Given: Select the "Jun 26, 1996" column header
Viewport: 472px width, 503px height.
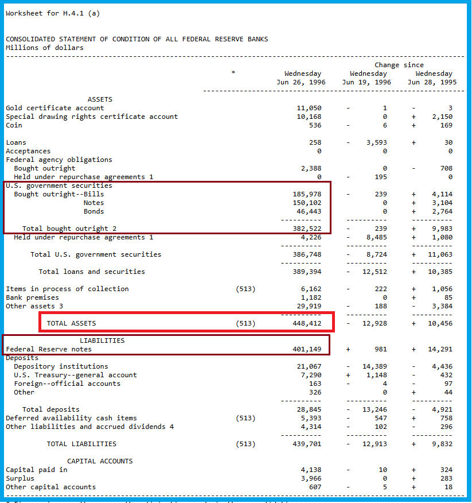Looking at the screenshot, I should click(301, 82).
